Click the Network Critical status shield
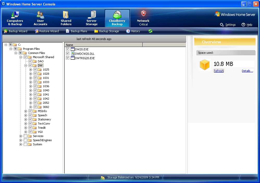This screenshot has height=183, width=260. point(144,13)
